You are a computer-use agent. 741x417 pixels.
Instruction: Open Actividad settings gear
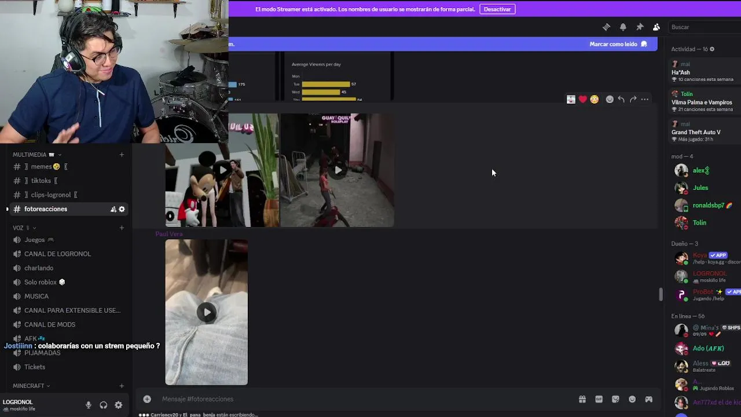[712, 49]
